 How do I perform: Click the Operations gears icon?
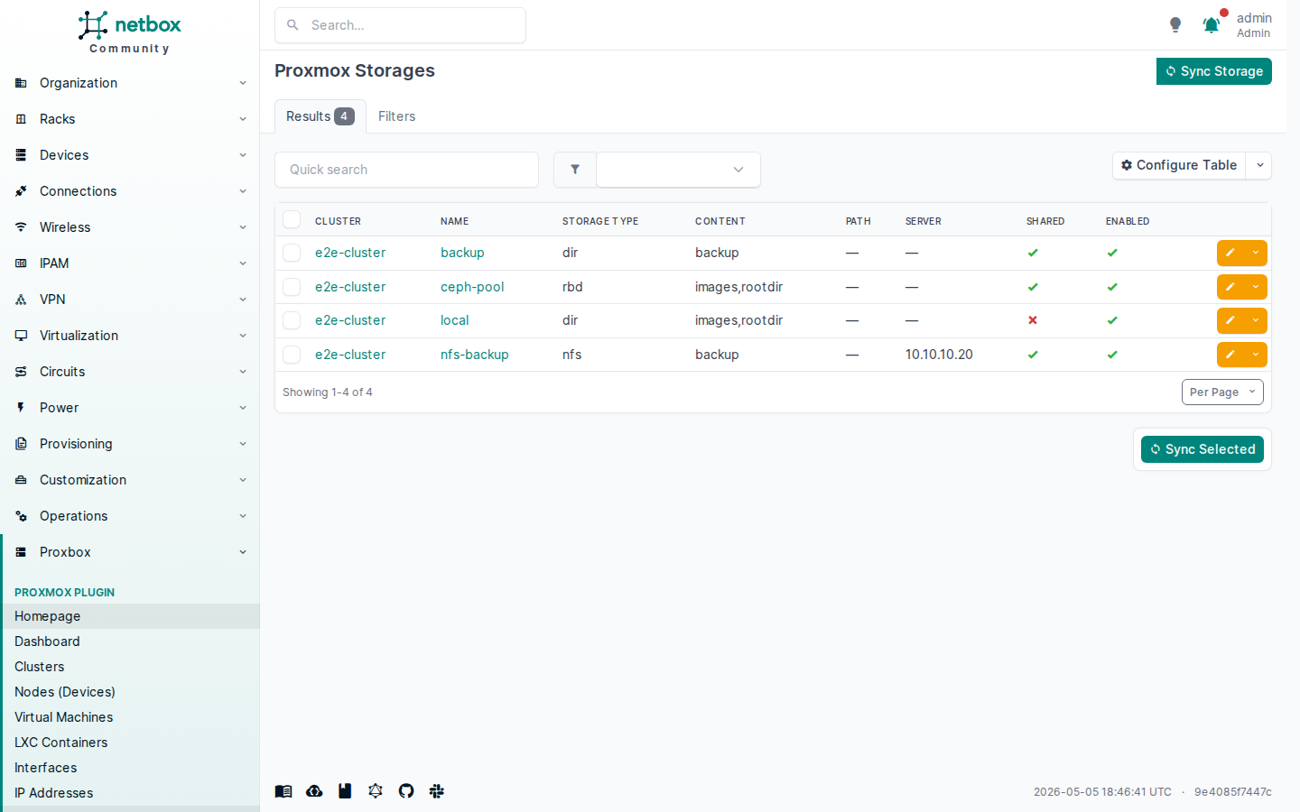coord(21,516)
